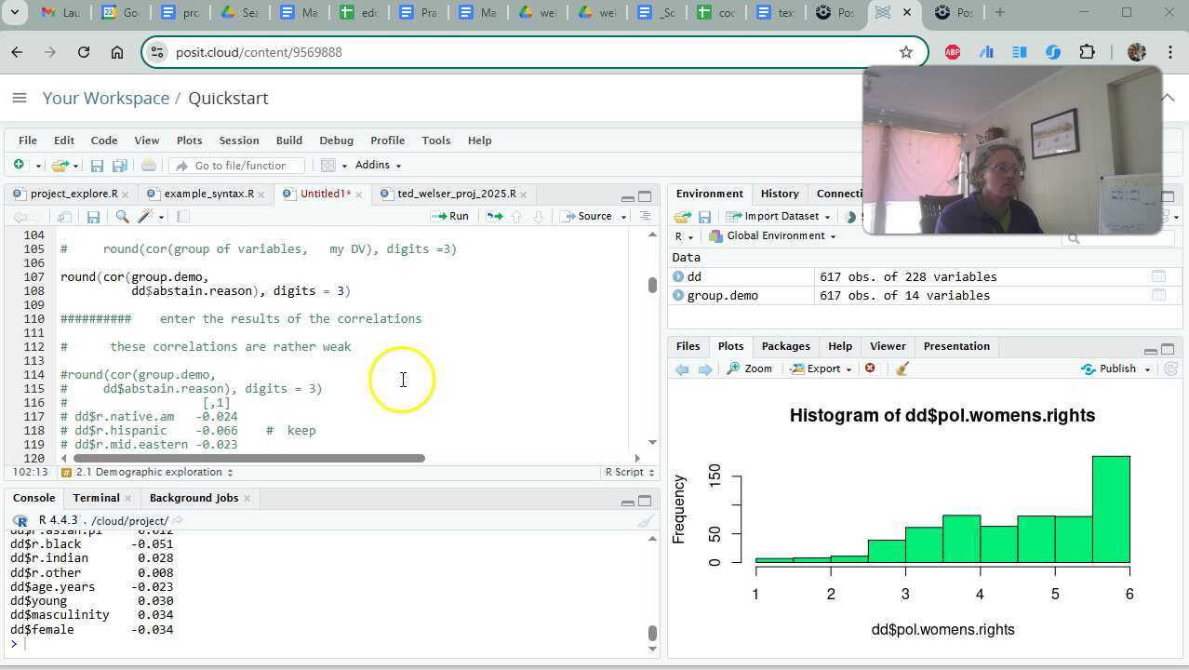Open the Addins dropdown

[x=379, y=166]
